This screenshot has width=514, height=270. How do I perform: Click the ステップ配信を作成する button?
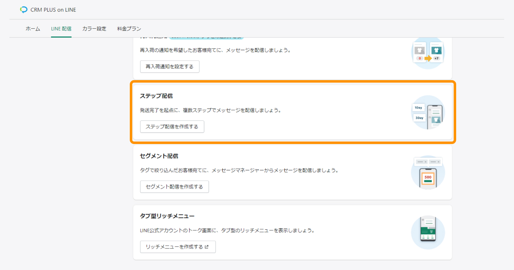coord(172,127)
